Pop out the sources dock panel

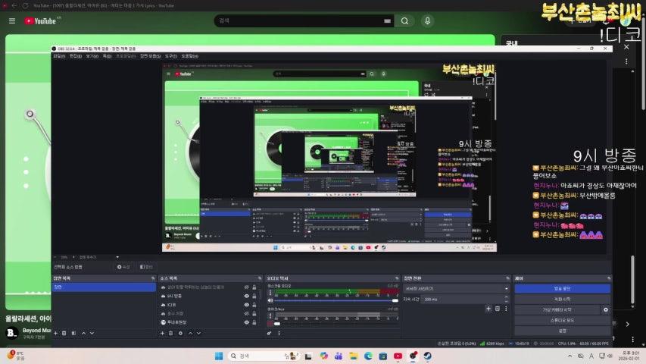(x=260, y=278)
